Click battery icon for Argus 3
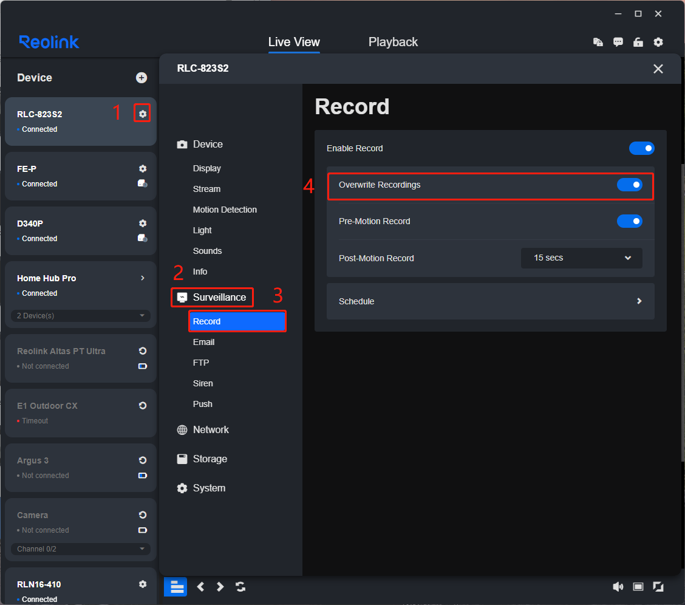The height and width of the screenshot is (605, 685). (x=143, y=475)
